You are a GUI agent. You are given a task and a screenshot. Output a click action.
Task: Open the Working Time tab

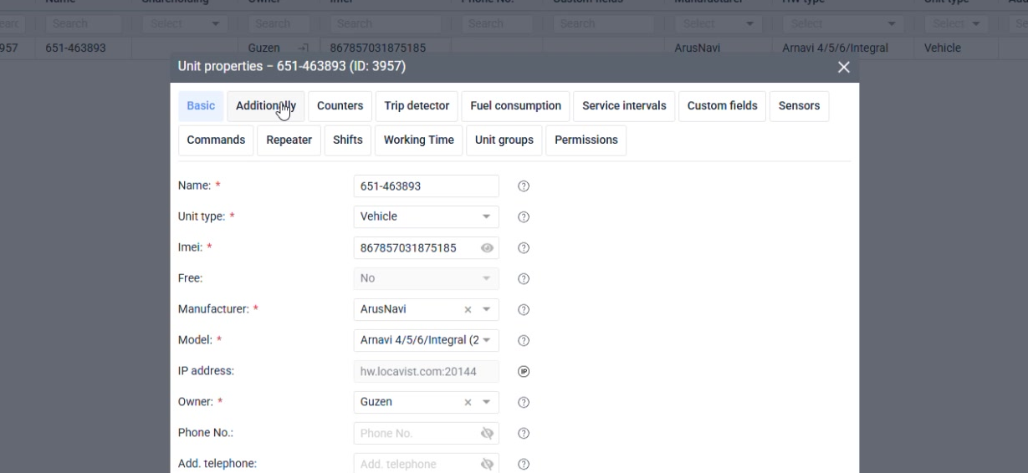pyautogui.click(x=419, y=140)
